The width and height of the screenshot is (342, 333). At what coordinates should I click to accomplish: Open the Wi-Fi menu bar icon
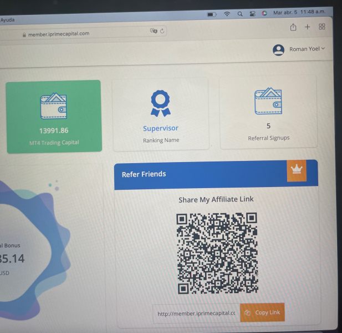click(x=227, y=14)
